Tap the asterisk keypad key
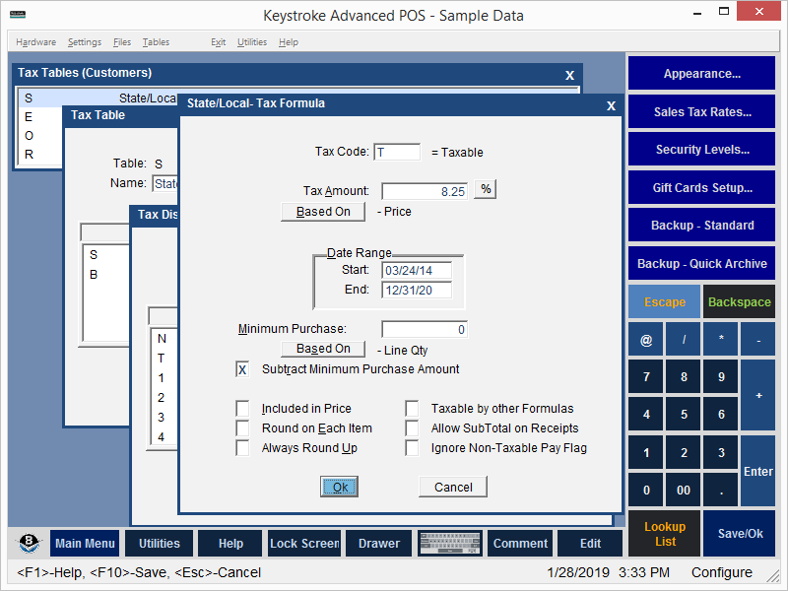Screen dimensions: 788x591 tap(721, 340)
